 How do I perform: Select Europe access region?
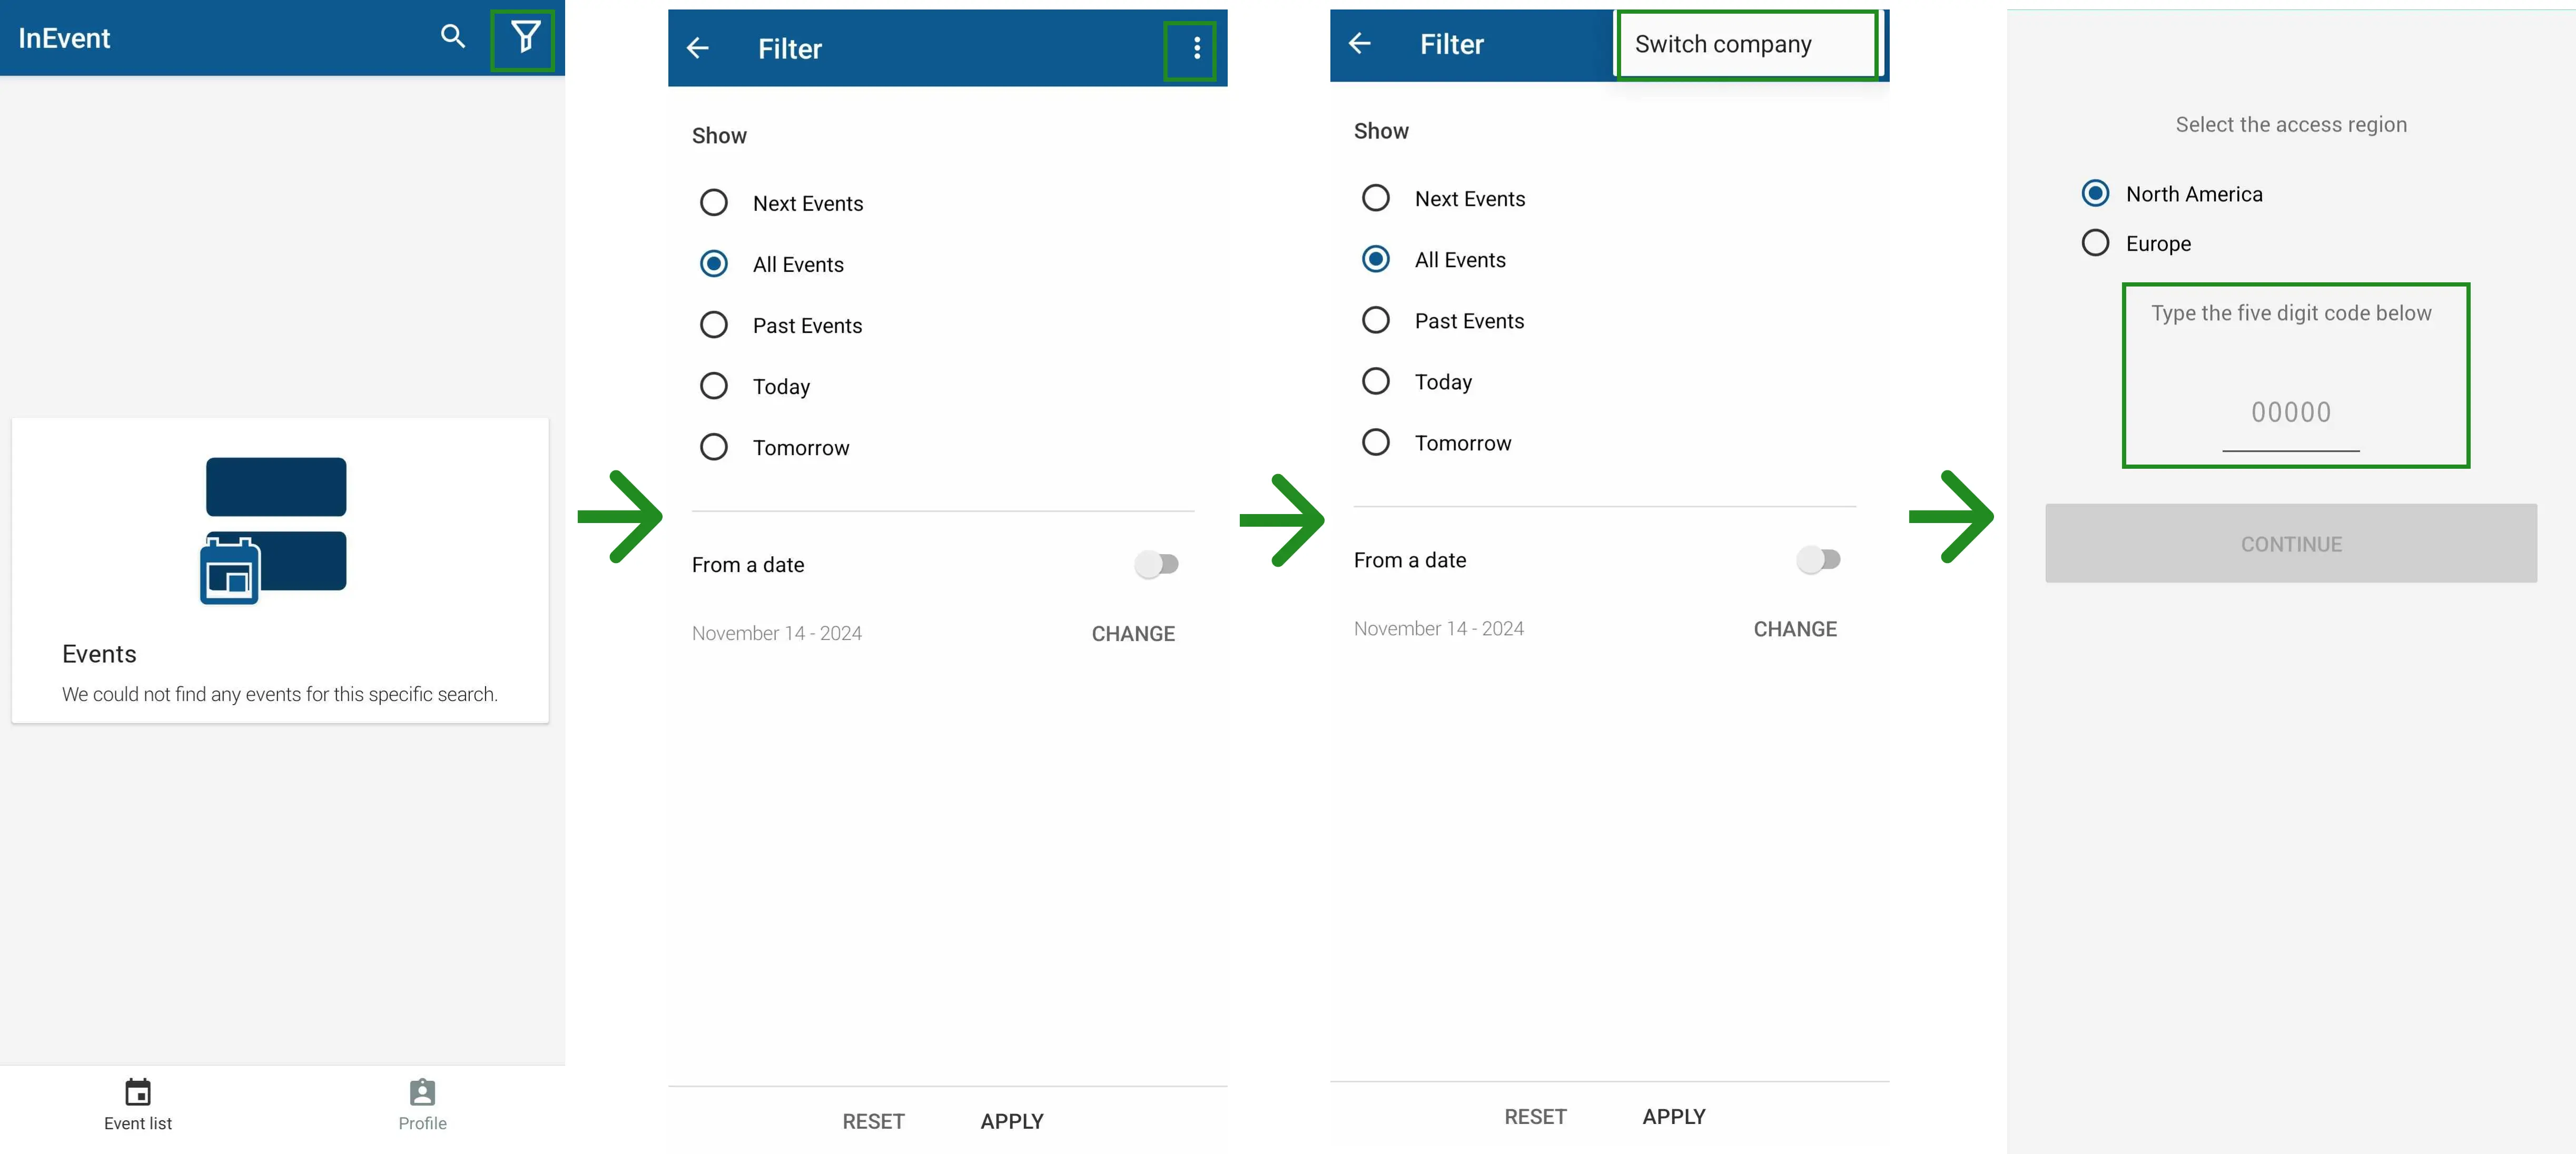[2136, 243]
